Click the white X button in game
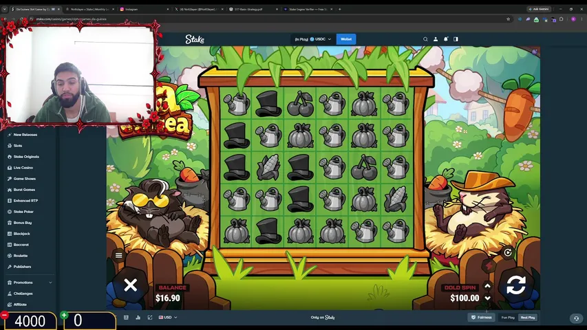Screen dimensions: 587x330 [131, 285]
